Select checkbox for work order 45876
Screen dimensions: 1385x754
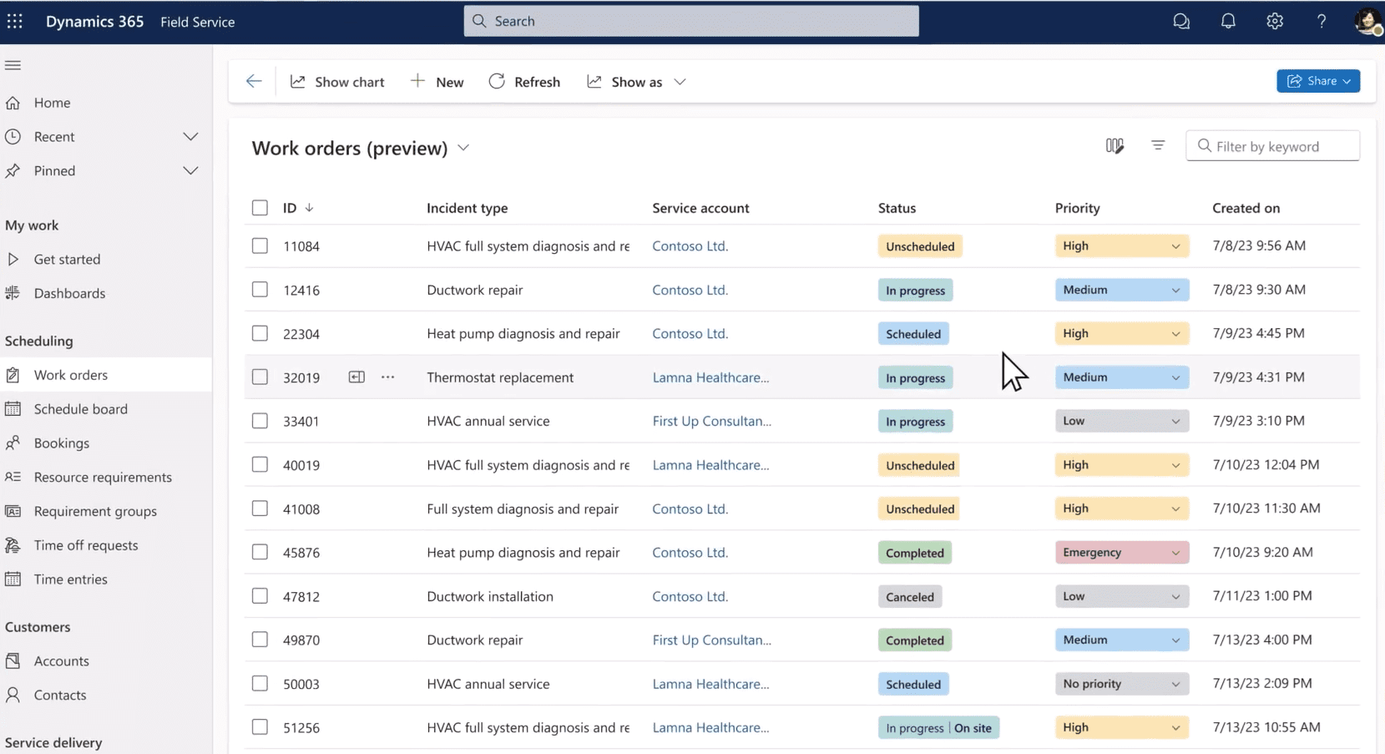click(x=260, y=553)
